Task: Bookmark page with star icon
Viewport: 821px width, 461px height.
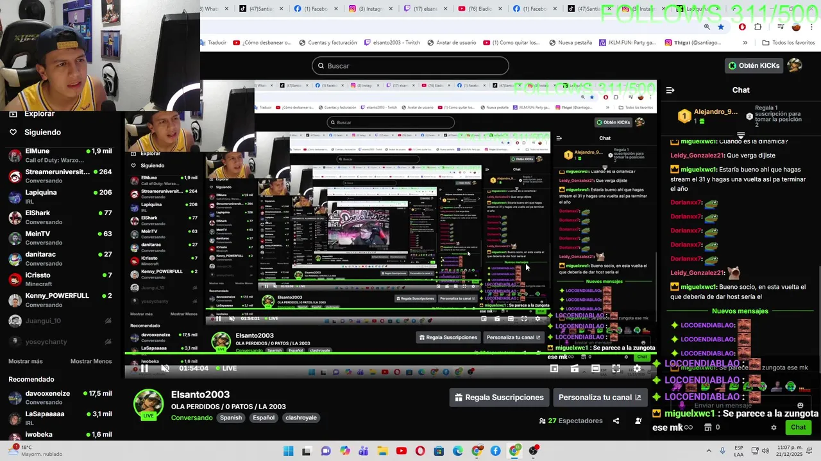Action: point(721,27)
